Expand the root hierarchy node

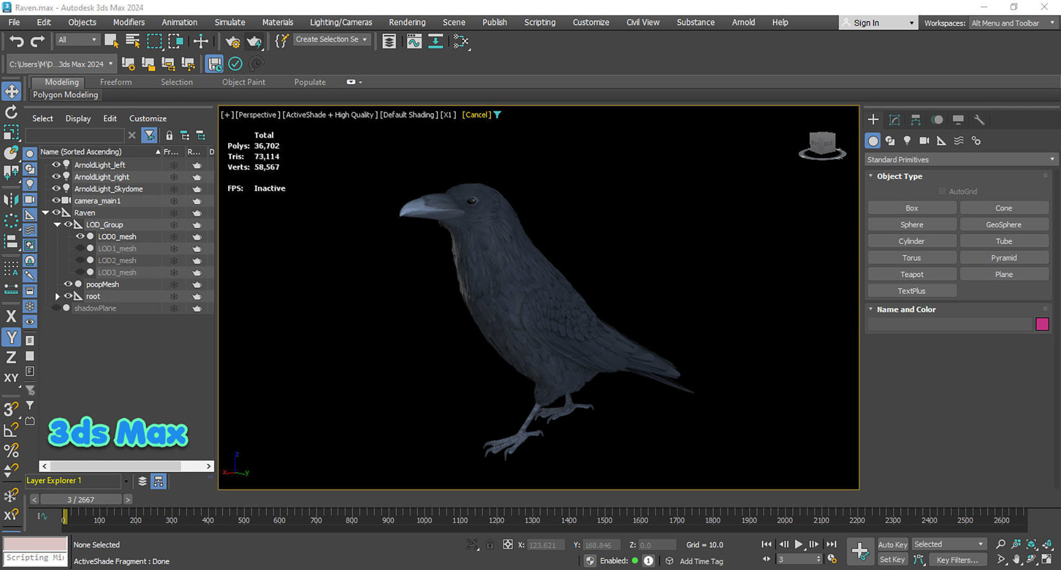coord(57,297)
